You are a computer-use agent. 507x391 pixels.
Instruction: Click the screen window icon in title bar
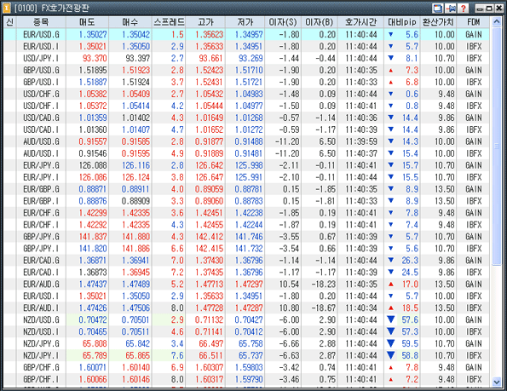click(x=438, y=8)
